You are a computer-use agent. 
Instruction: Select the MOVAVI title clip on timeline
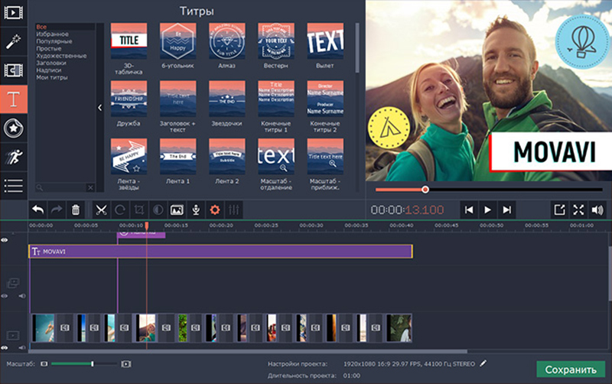pos(220,252)
